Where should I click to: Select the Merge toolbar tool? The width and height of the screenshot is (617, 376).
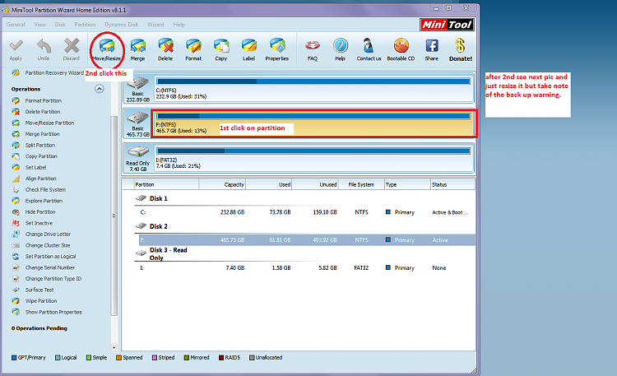coord(137,49)
